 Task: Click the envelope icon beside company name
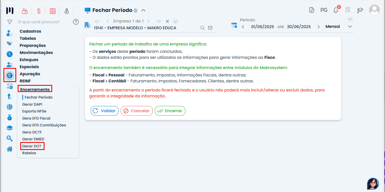tap(210, 28)
